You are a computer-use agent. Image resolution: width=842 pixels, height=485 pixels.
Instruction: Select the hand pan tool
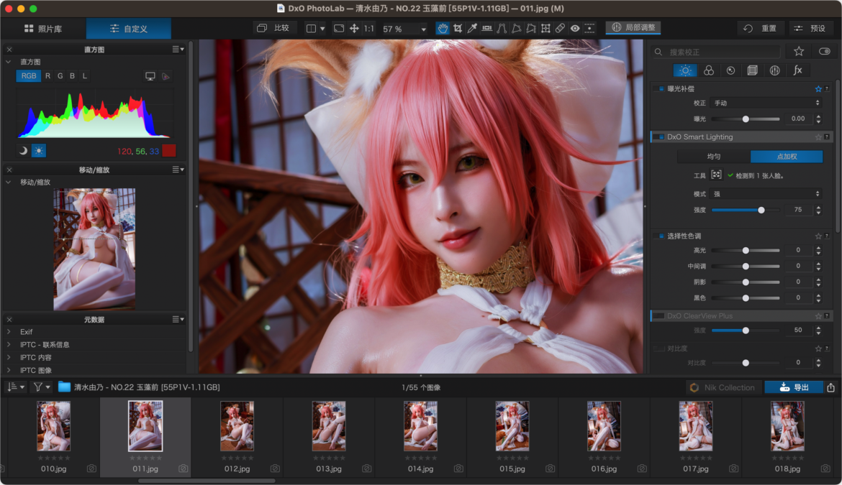click(443, 29)
